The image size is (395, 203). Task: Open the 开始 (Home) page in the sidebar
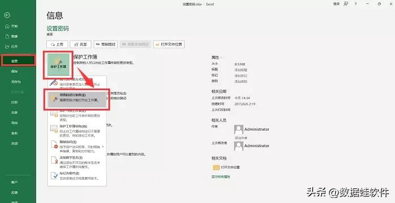point(12,26)
